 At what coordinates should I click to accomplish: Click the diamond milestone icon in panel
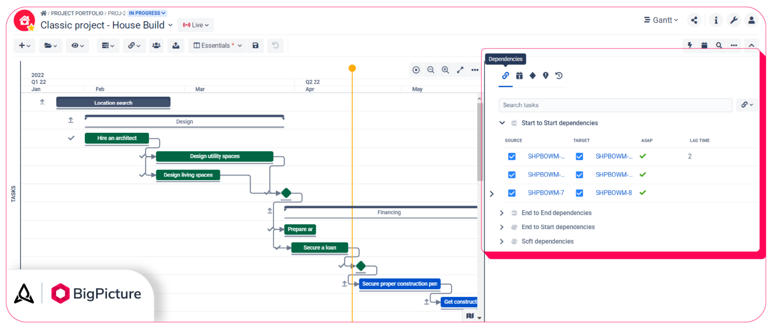tap(533, 75)
